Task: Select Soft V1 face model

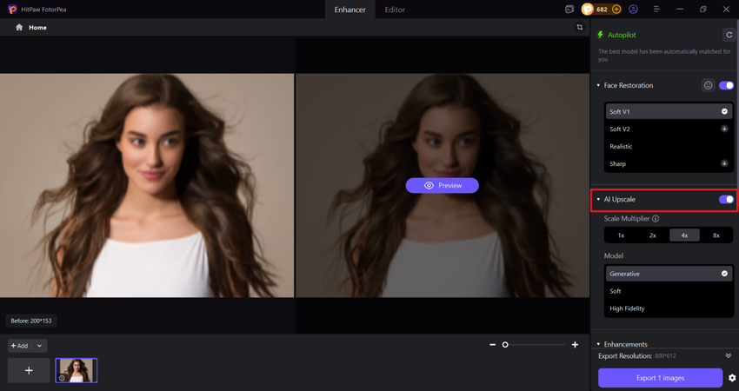Action: [669, 111]
